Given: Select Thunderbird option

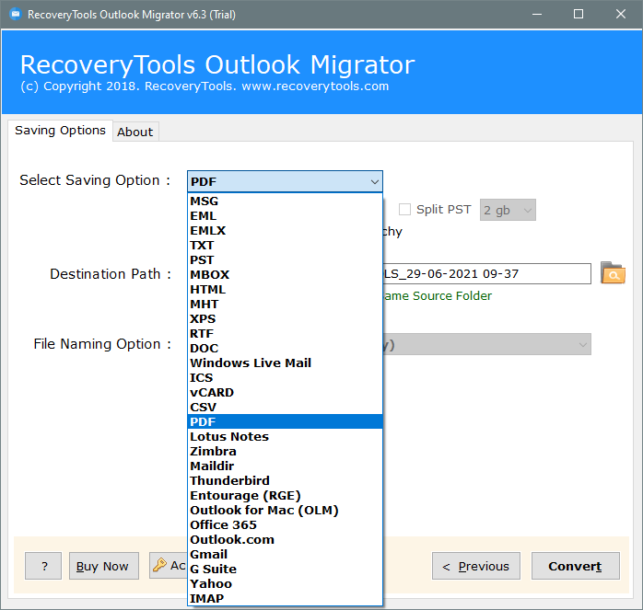Looking at the screenshot, I should pos(285,481).
